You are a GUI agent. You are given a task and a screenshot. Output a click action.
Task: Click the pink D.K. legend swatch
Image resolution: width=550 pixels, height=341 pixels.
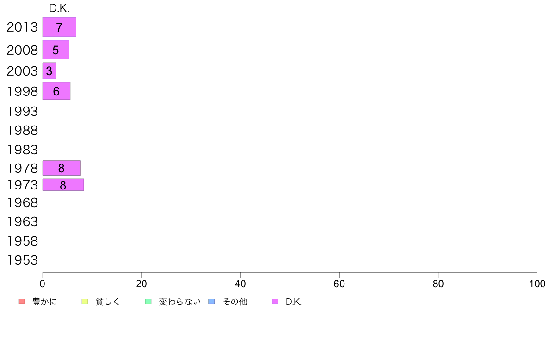click(275, 302)
